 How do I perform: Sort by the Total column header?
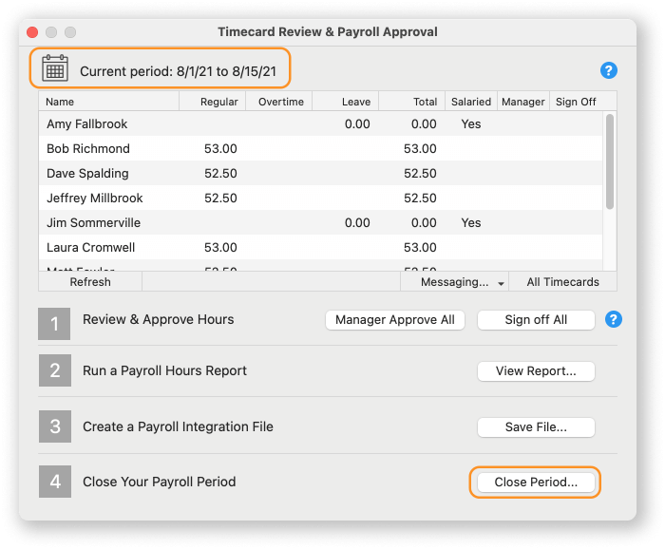coord(412,102)
